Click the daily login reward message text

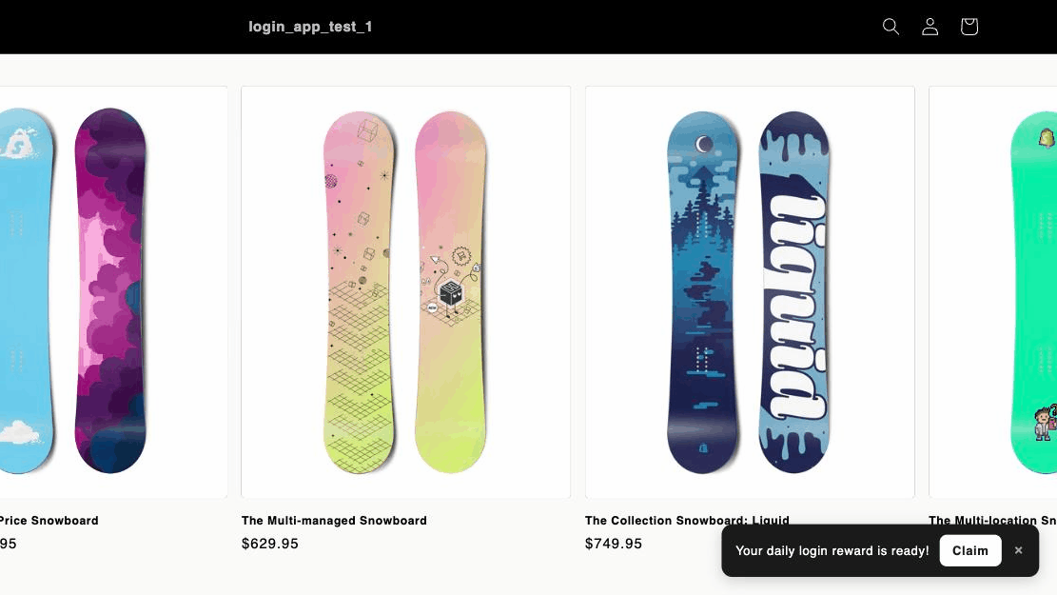(x=832, y=550)
